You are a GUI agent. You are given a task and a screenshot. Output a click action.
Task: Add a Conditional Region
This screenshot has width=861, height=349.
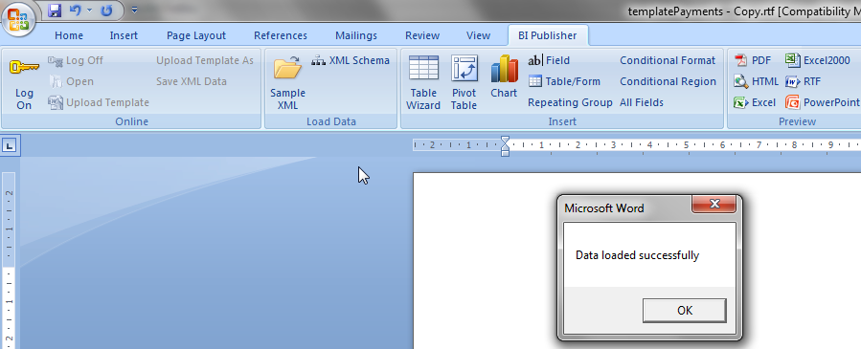668,81
